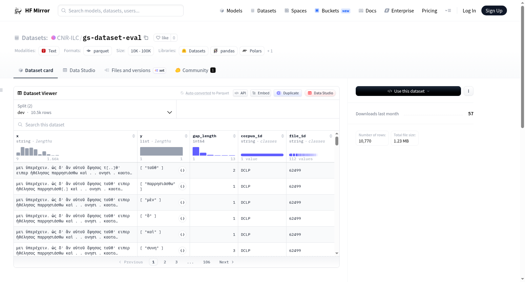Image resolution: width=525 pixels, height=282 pixels.
Task: Click current page 1 in pagination
Action: [x=153, y=262]
